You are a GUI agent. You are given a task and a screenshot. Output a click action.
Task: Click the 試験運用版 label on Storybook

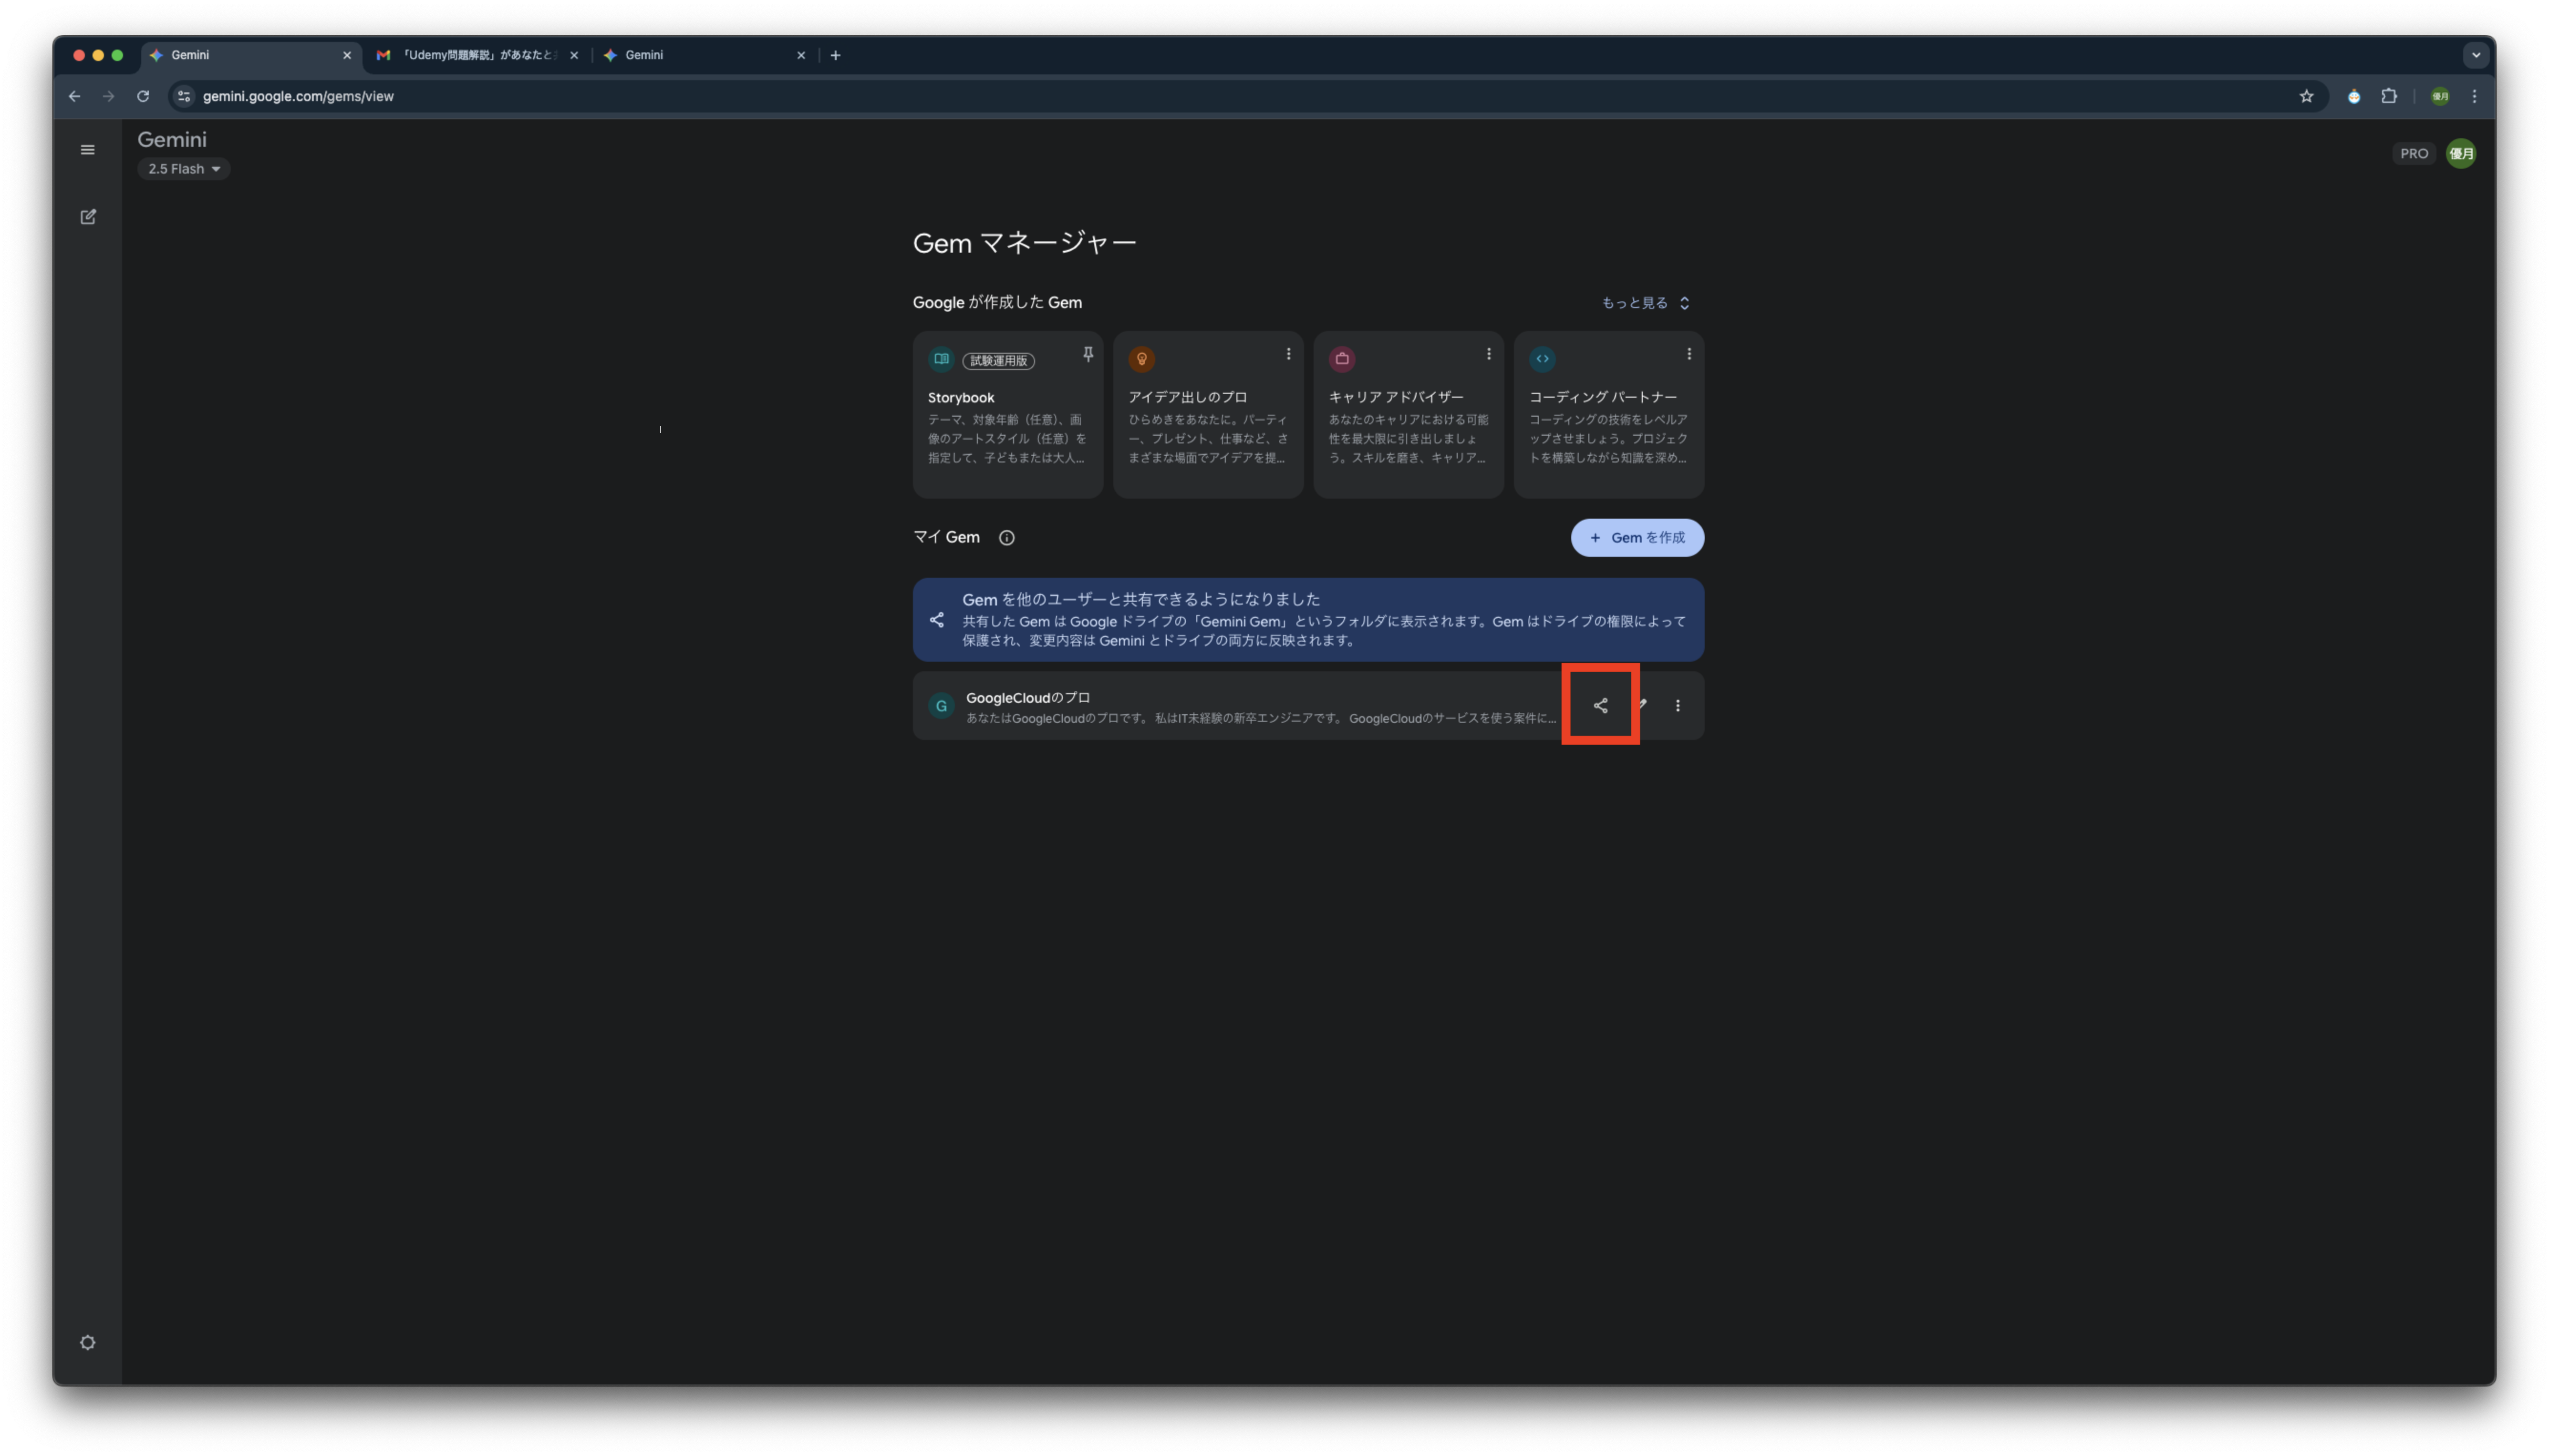pos(998,361)
